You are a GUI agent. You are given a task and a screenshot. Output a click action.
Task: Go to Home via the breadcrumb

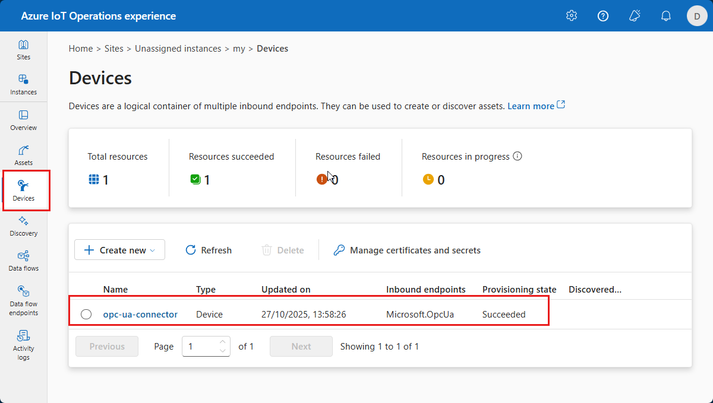(81, 48)
